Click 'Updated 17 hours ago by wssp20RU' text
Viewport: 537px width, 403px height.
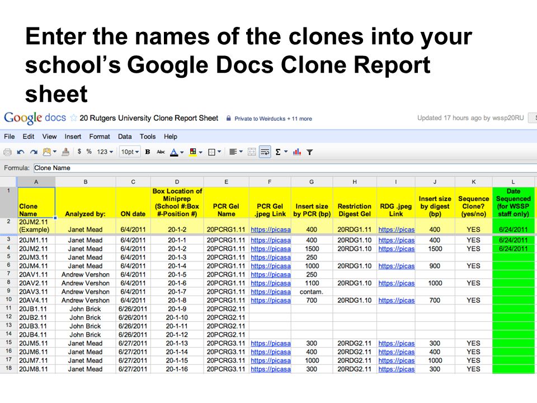click(470, 118)
